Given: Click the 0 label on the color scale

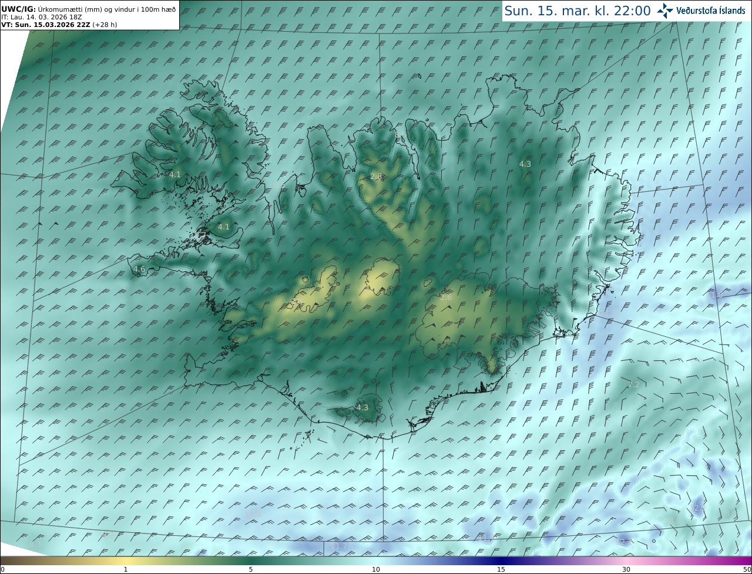Looking at the screenshot, I should pyautogui.click(x=2, y=569).
